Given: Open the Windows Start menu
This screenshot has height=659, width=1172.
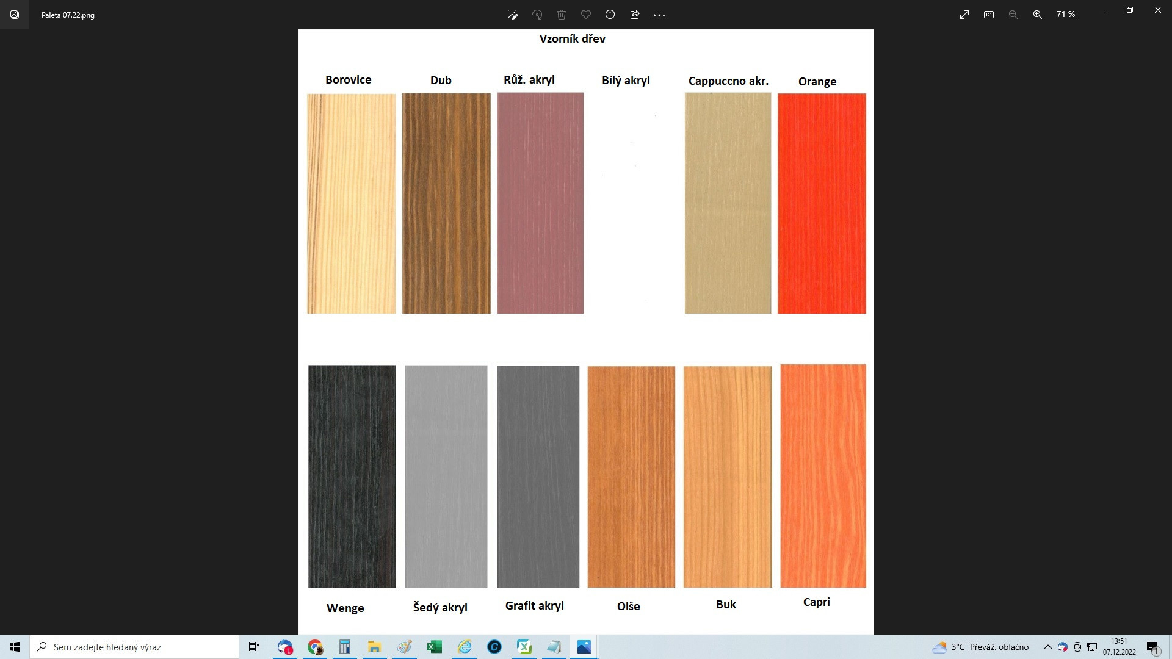Looking at the screenshot, I should [x=15, y=647].
